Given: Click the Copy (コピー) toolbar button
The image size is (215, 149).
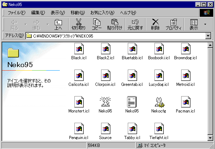Looking at the screenshot, I should 97,24.
